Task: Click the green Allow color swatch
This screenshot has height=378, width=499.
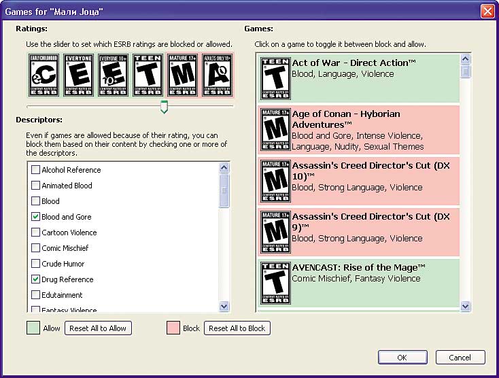Action: pyautogui.click(x=33, y=328)
